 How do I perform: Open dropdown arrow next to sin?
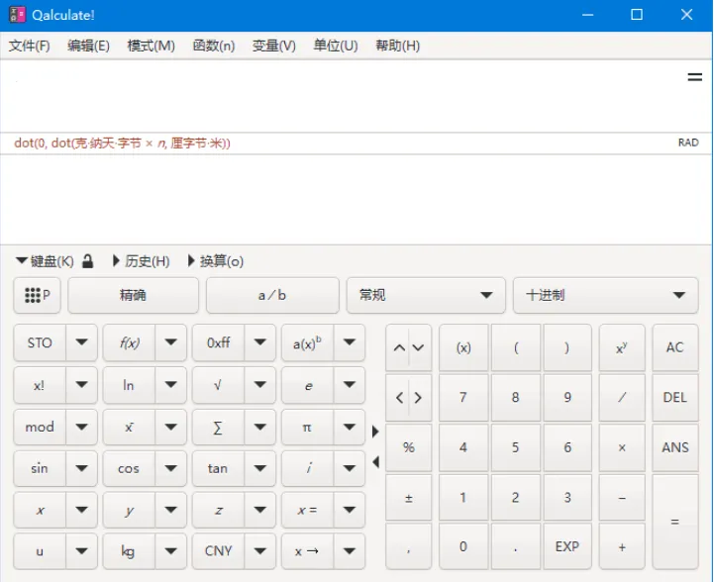coord(81,469)
